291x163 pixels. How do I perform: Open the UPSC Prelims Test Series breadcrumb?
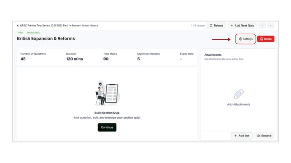59,26
